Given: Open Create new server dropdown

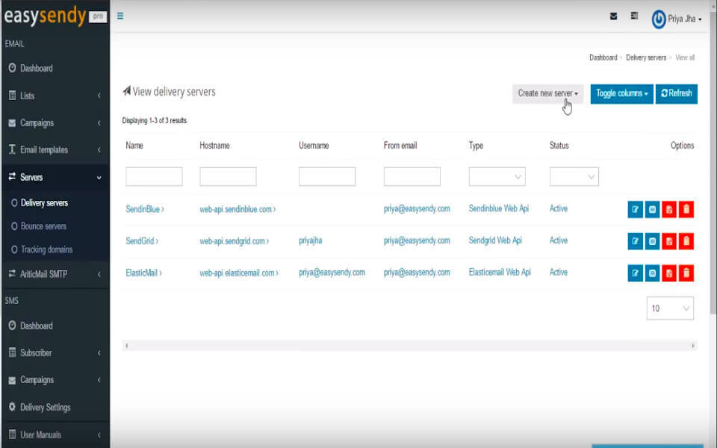Looking at the screenshot, I should pyautogui.click(x=547, y=94).
